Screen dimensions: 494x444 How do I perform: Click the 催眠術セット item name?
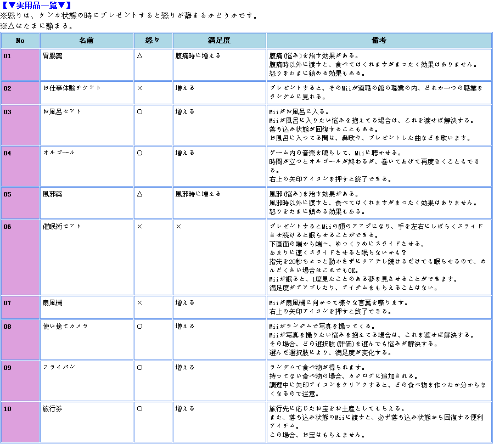tap(62, 226)
